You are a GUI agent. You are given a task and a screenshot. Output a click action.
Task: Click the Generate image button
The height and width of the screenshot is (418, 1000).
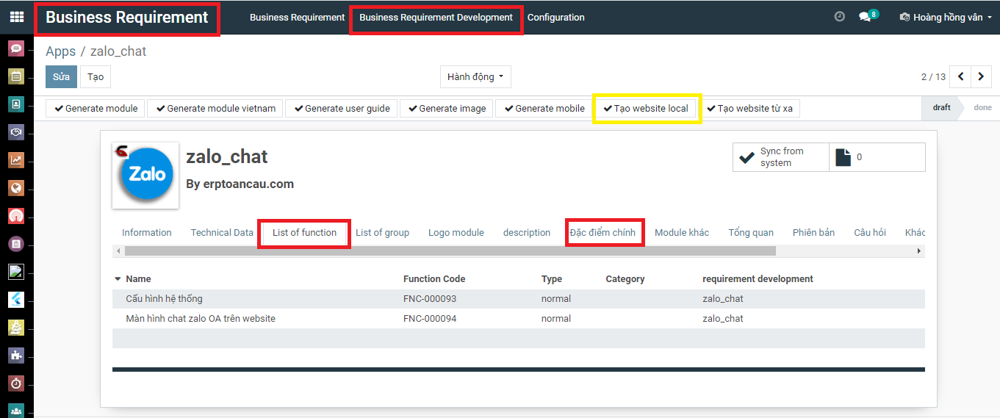446,108
